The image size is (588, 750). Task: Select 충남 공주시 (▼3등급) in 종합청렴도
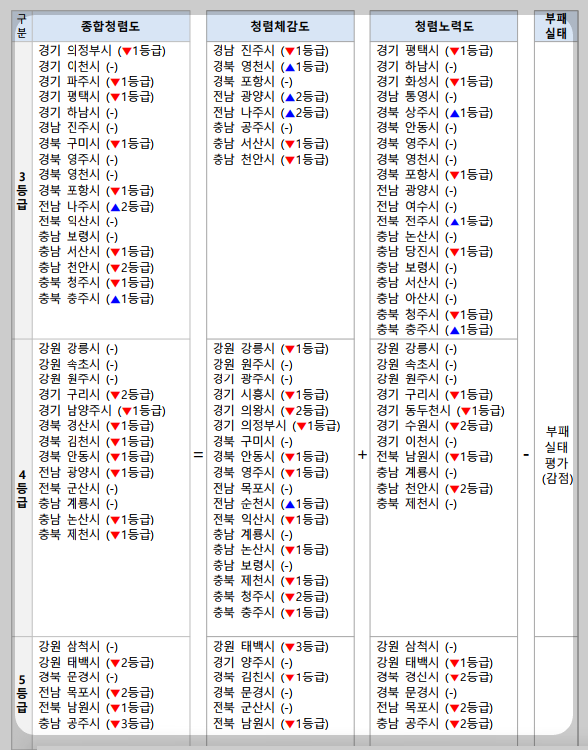pyautogui.click(x=96, y=724)
